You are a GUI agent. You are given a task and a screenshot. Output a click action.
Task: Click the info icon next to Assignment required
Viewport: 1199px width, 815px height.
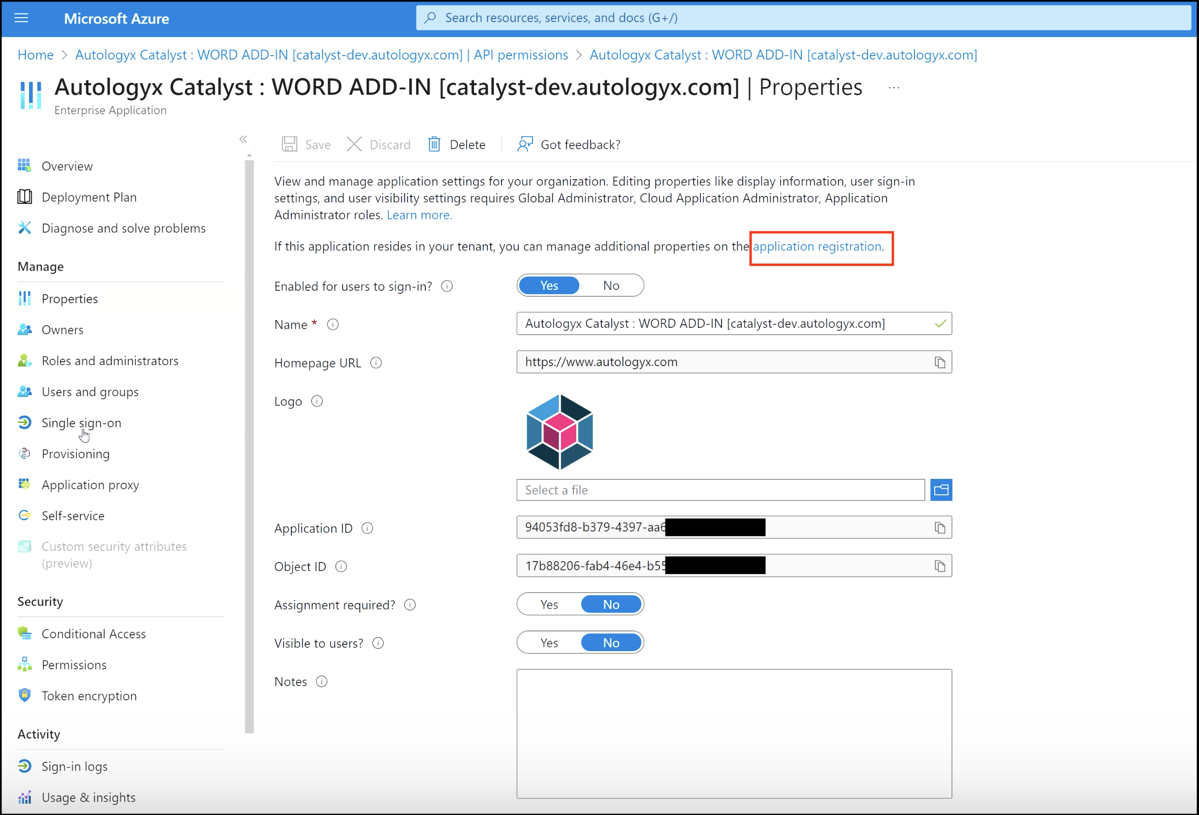coord(410,604)
